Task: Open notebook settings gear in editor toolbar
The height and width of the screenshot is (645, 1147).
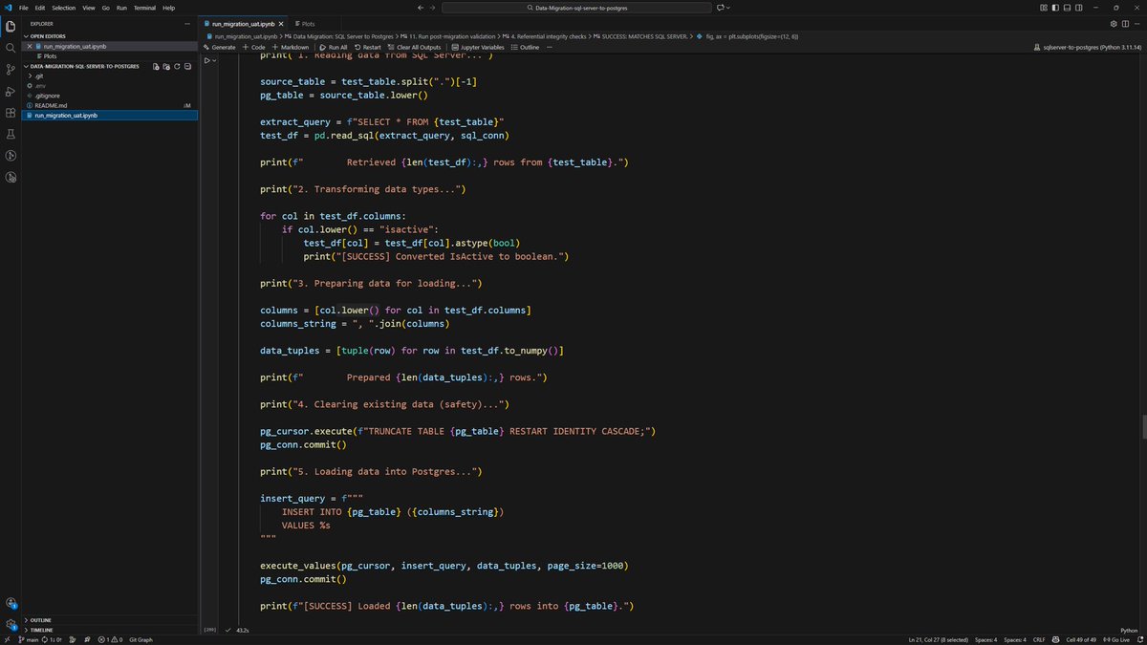Action: 1114,23
